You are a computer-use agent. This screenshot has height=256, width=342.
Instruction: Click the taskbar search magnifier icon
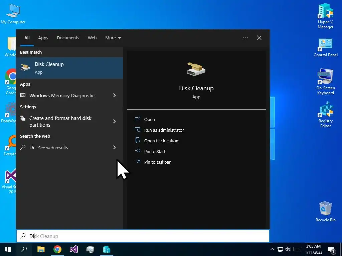click(x=24, y=249)
